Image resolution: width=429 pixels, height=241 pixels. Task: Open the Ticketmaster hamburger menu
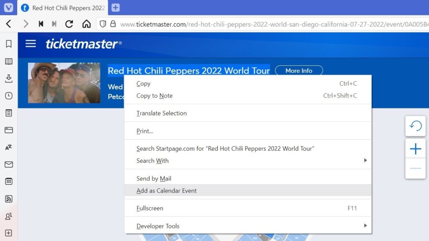click(31, 44)
